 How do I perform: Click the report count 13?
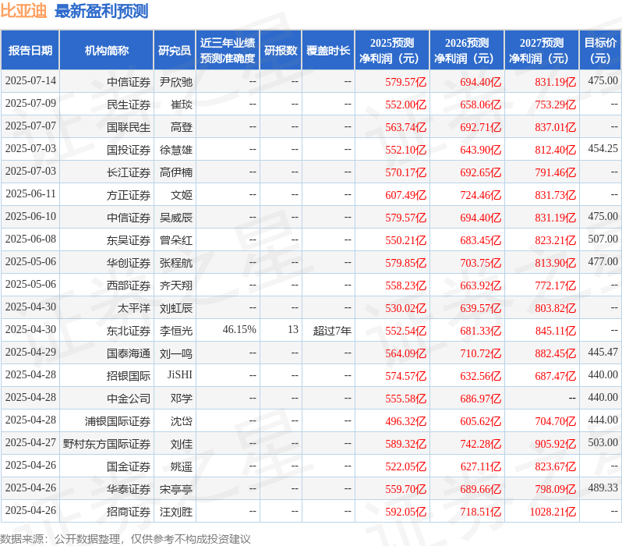pyautogui.click(x=293, y=330)
